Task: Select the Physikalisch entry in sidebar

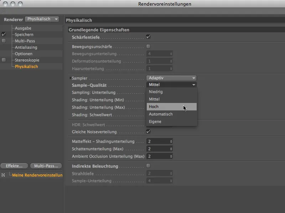Action: click(x=26, y=66)
